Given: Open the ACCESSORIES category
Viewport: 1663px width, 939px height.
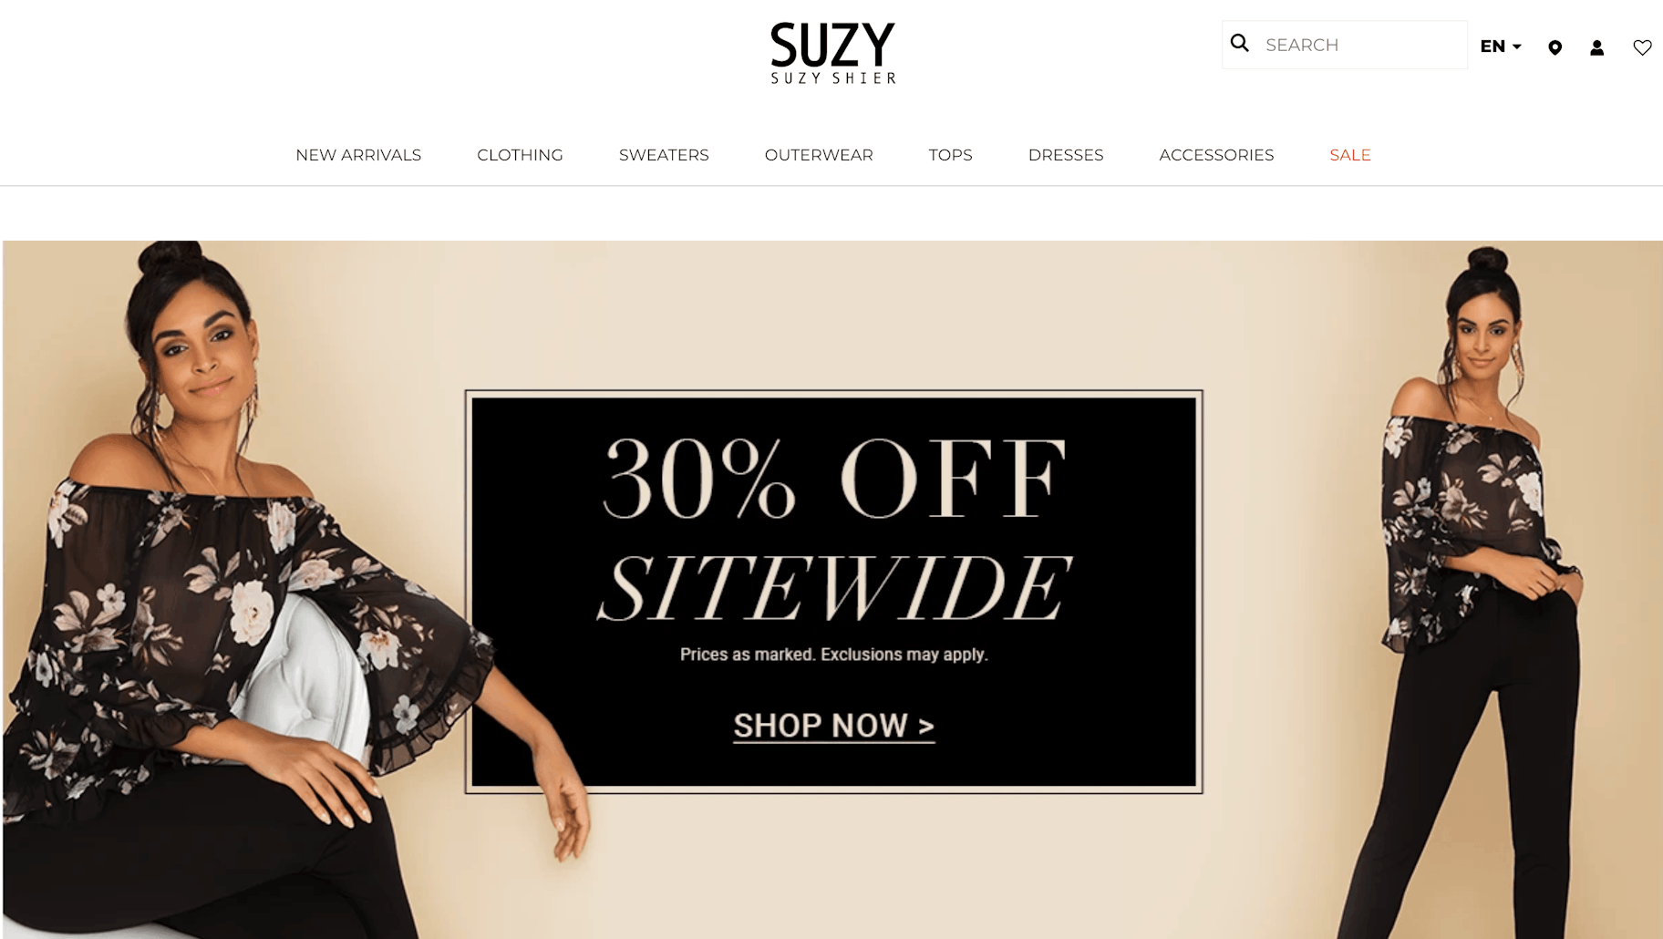Looking at the screenshot, I should click(x=1216, y=155).
